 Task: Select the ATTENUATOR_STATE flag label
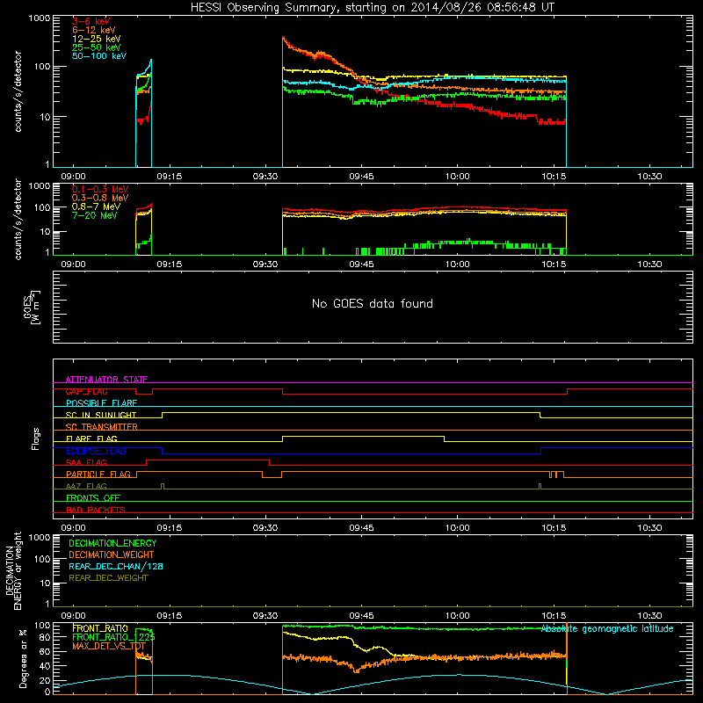(x=106, y=380)
